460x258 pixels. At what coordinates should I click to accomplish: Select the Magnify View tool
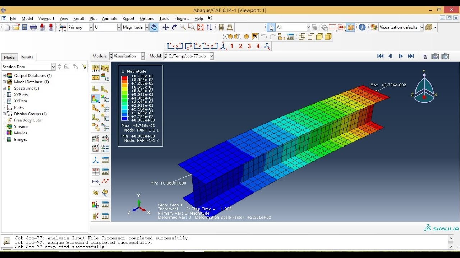pos(183,27)
